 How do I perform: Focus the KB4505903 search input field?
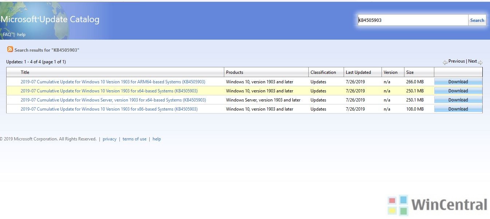[x=412, y=20]
